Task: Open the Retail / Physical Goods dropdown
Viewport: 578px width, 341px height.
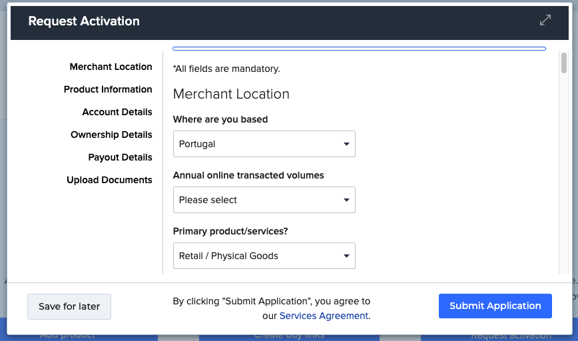Action: click(264, 256)
